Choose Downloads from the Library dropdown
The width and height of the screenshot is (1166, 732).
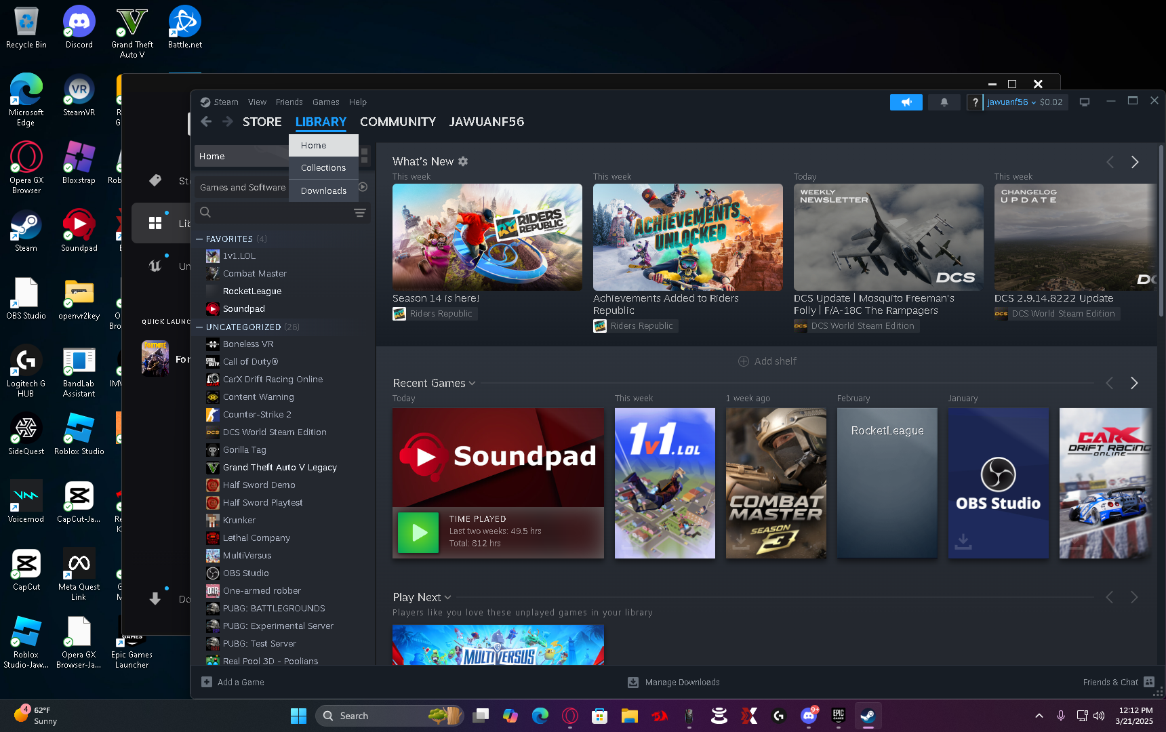(x=323, y=191)
